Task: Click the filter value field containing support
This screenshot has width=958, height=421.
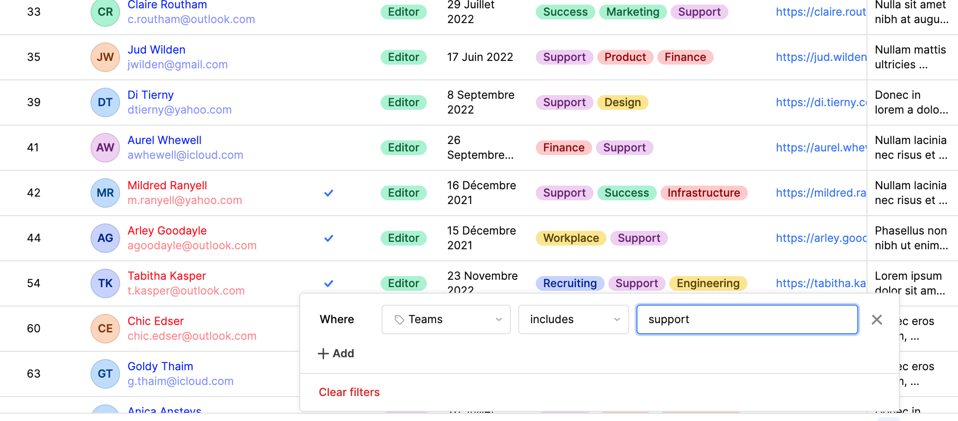Action: [x=747, y=319]
